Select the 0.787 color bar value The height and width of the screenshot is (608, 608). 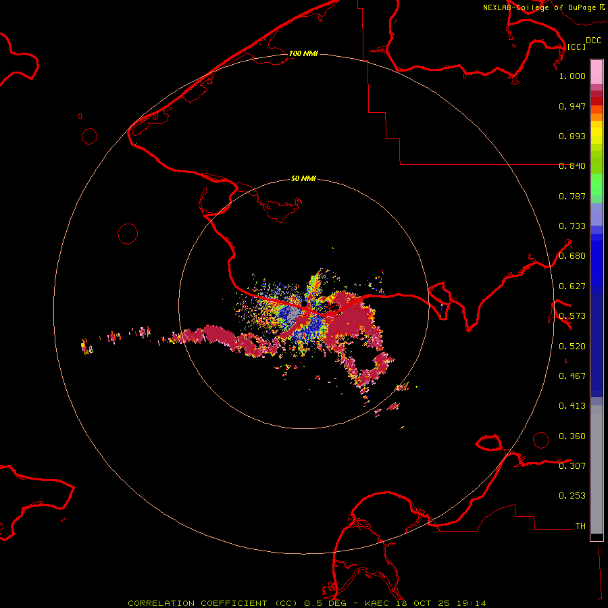click(x=572, y=196)
